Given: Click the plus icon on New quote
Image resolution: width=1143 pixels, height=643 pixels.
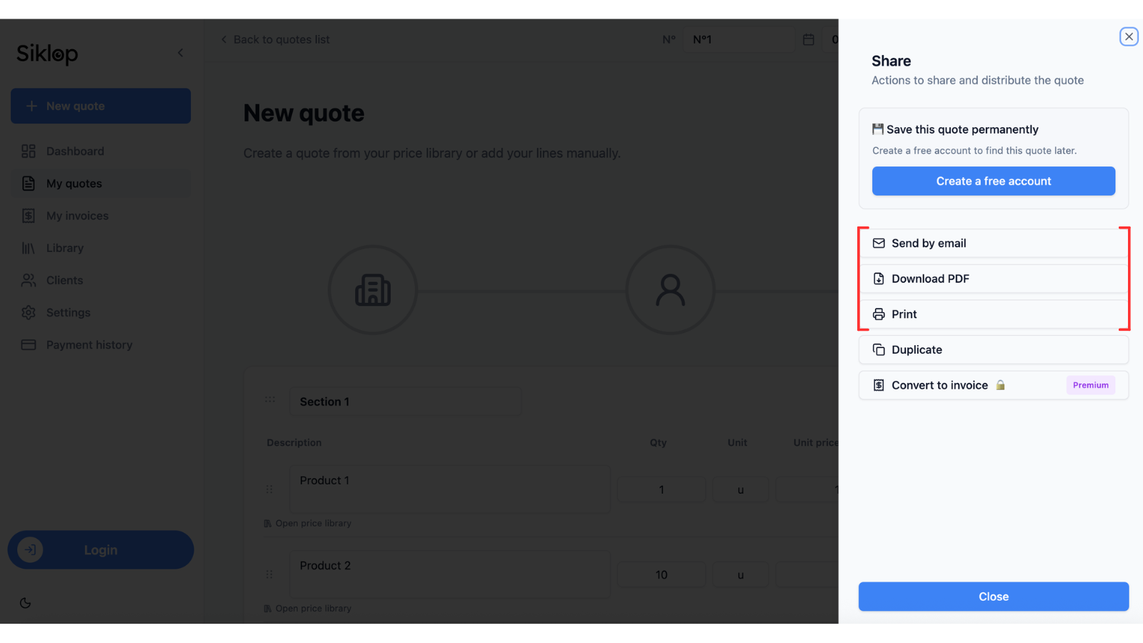Looking at the screenshot, I should coord(31,106).
